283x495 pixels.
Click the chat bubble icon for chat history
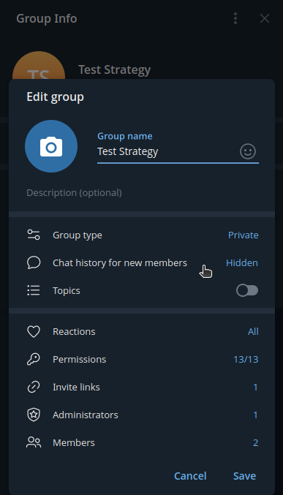pos(34,262)
